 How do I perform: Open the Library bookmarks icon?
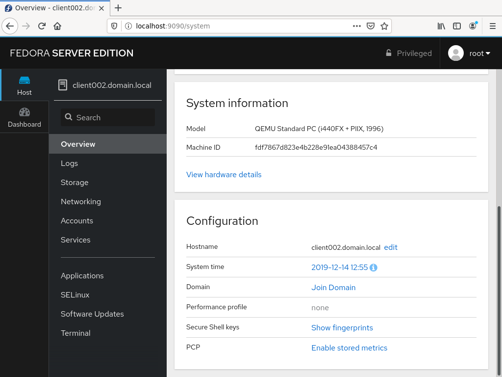441,26
